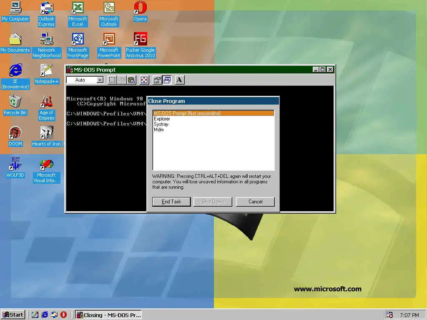Open IE (Browservice) desktop icon
This screenshot has height=320, width=427.
(15, 77)
